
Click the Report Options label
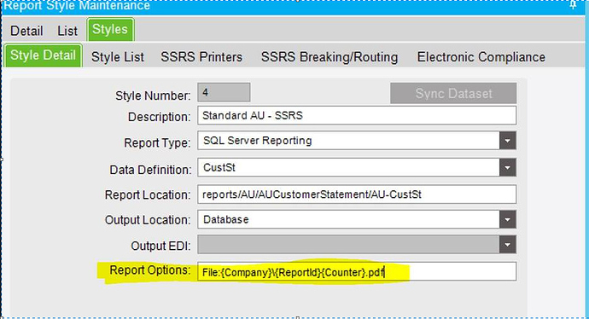pos(150,270)
